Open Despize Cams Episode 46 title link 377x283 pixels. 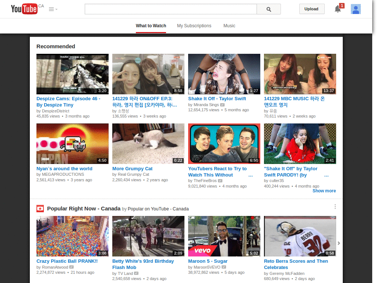[x=68, y=102]
